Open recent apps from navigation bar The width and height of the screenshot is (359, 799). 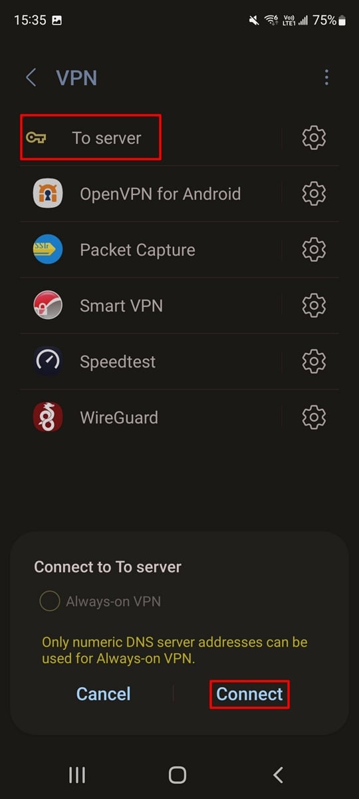click(77, 774)
